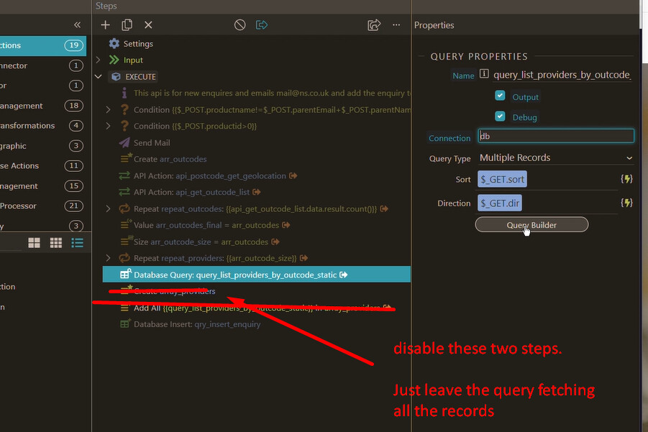The height and width of the screenshot is (432, 648).
Task: Expand the Repeat repeat_outcodes step
Action: (x=108, y=208)
